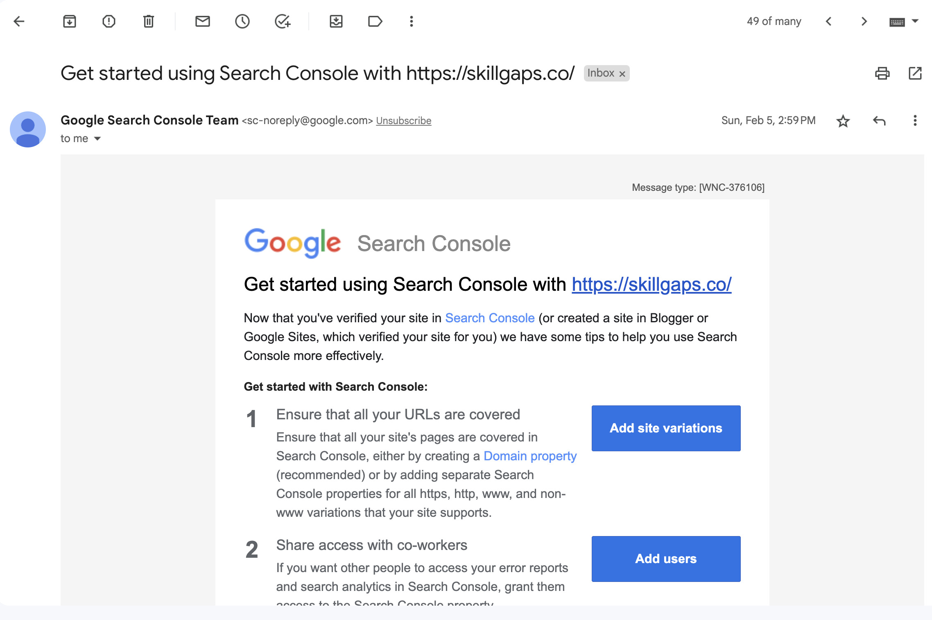
Task: Open email in a new window
Action: tap(915, 73)
